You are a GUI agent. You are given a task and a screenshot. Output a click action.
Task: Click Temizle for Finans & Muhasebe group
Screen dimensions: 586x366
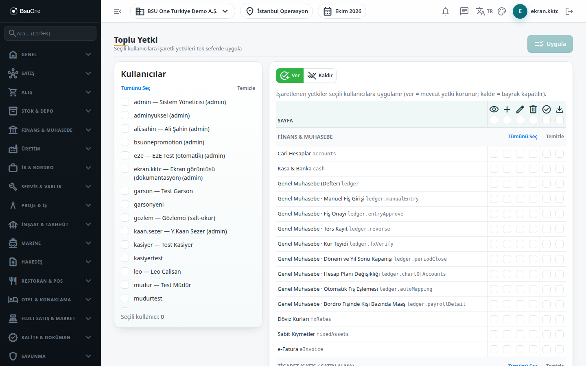[555, 137]
